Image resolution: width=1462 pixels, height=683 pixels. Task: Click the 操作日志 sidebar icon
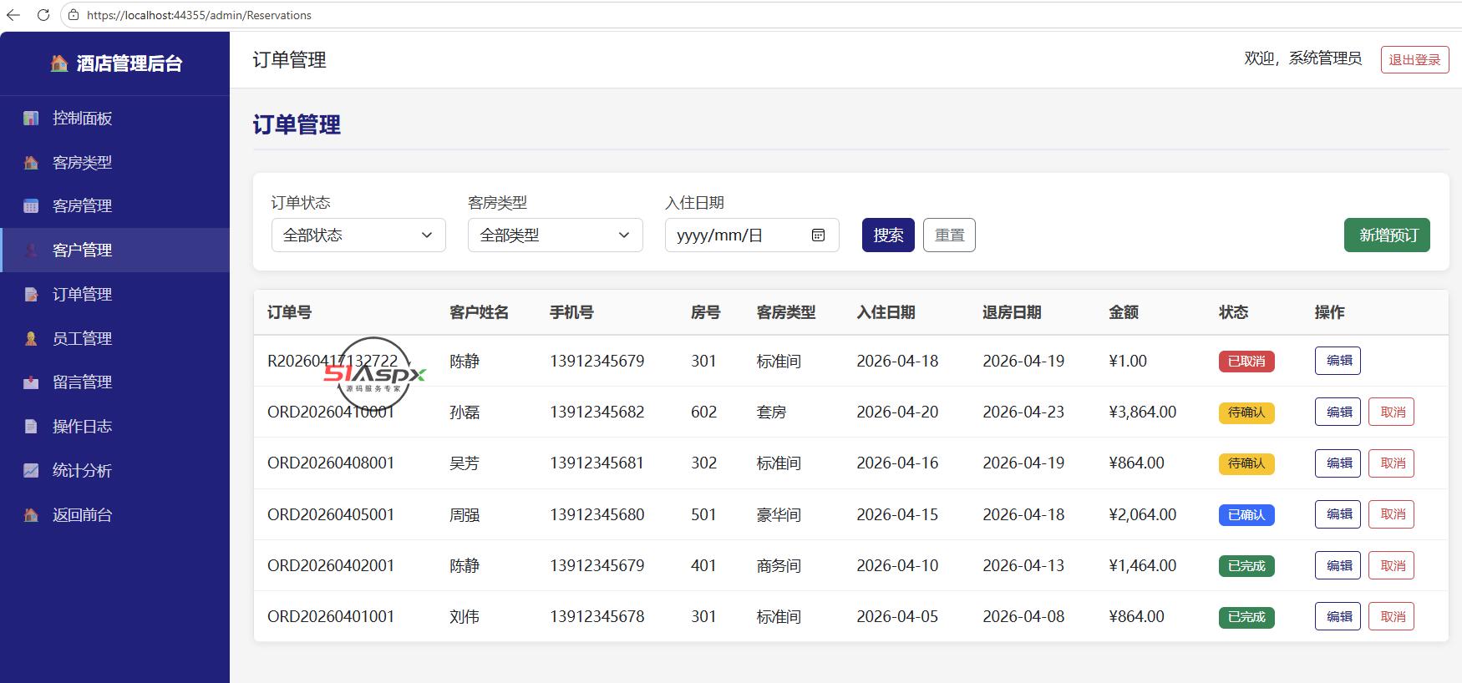point(31,427)
